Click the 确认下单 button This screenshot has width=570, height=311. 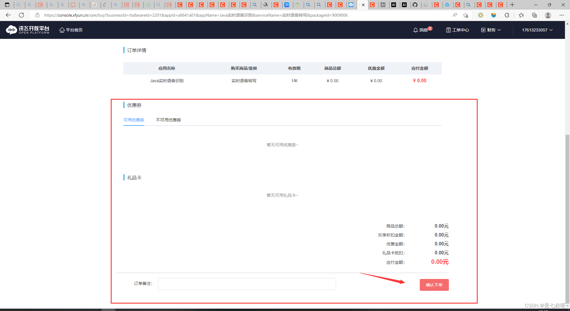coord(434,285)
